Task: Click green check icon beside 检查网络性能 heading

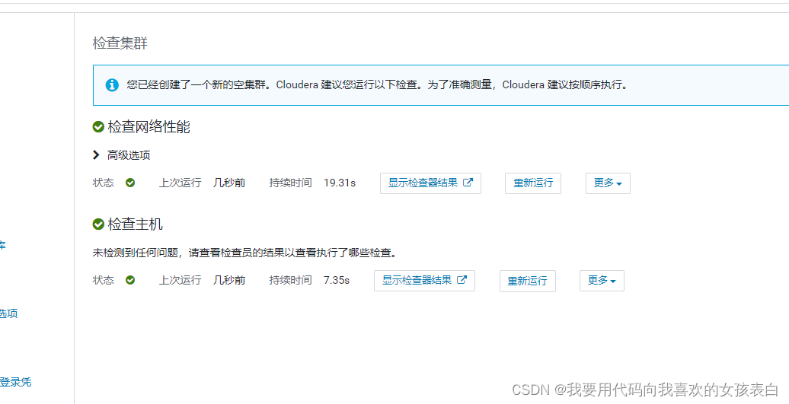Action: 98,127
